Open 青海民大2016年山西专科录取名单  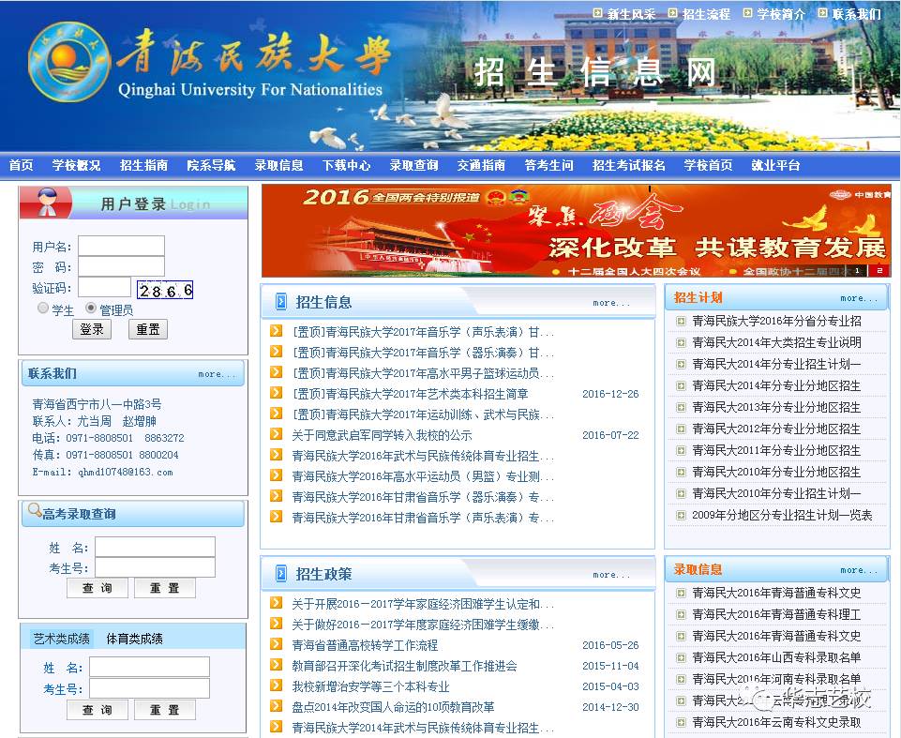coord(776,657)
